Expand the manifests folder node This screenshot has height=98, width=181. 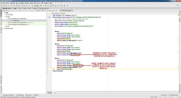5,15
